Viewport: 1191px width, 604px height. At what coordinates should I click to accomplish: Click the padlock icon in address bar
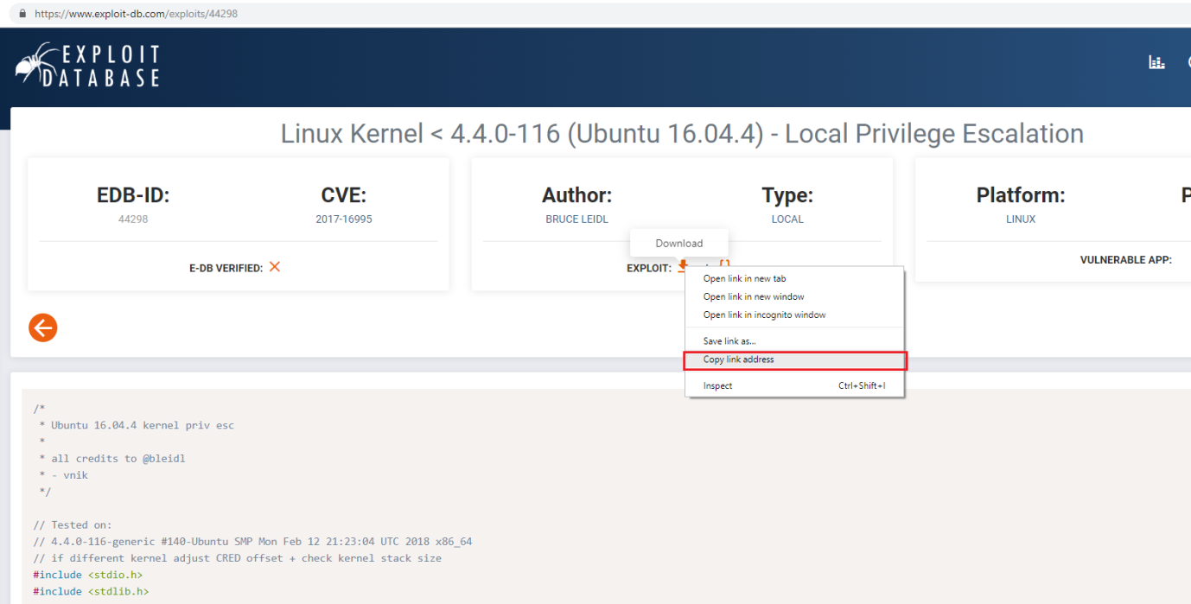coord(22,14)
